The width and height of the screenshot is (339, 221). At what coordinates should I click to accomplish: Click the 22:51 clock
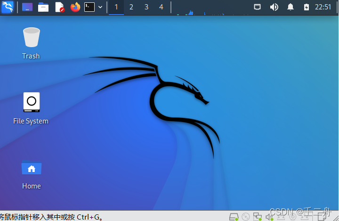click(323, 7)
